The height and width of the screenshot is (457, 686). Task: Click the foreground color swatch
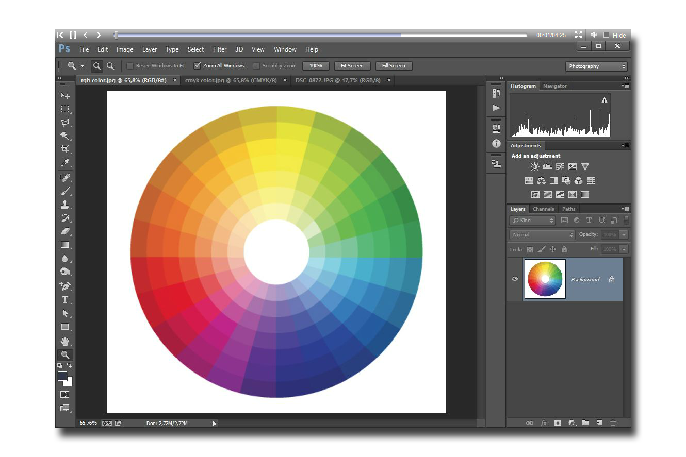(x=62, y=376)
